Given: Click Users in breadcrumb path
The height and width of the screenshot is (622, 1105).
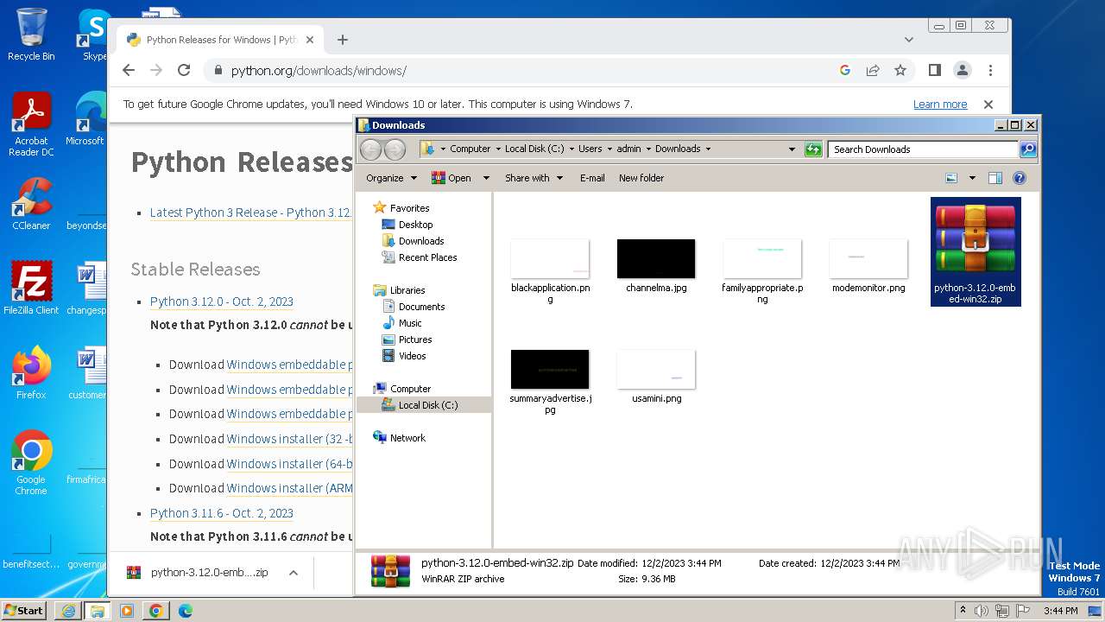Looking at the screenshot, I should pos(590,149).
